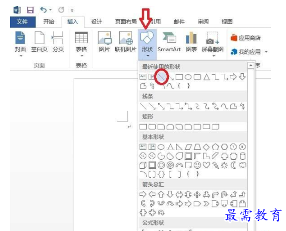Open the 我的应用 dropdown arrow
The image size is (286, 231).
266,52
